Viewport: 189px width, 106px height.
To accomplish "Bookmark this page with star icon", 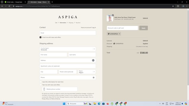I will point(173,6).
